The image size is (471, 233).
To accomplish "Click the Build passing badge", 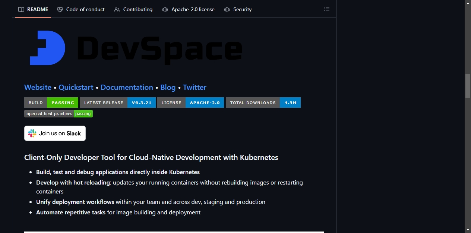I will 51,103.
